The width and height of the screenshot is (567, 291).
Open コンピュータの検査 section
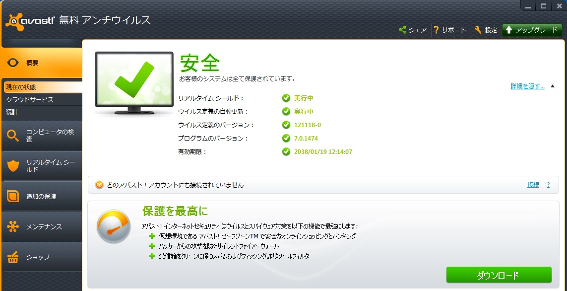[42, 136]
